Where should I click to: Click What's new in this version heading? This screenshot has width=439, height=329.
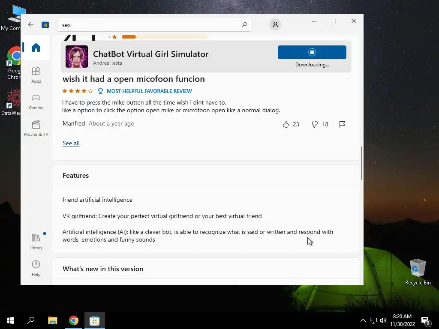103,269
